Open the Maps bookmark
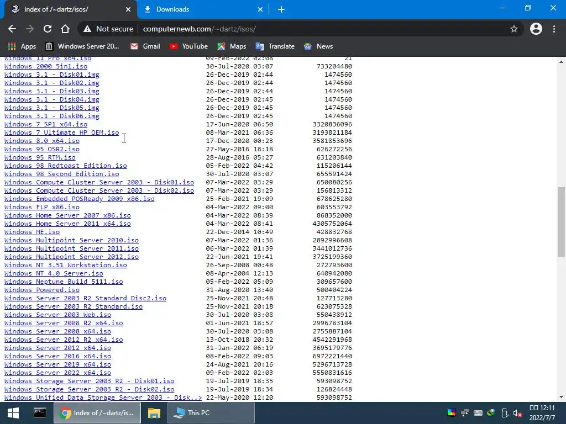Screen dimensions: 566x424 point(232,46)
